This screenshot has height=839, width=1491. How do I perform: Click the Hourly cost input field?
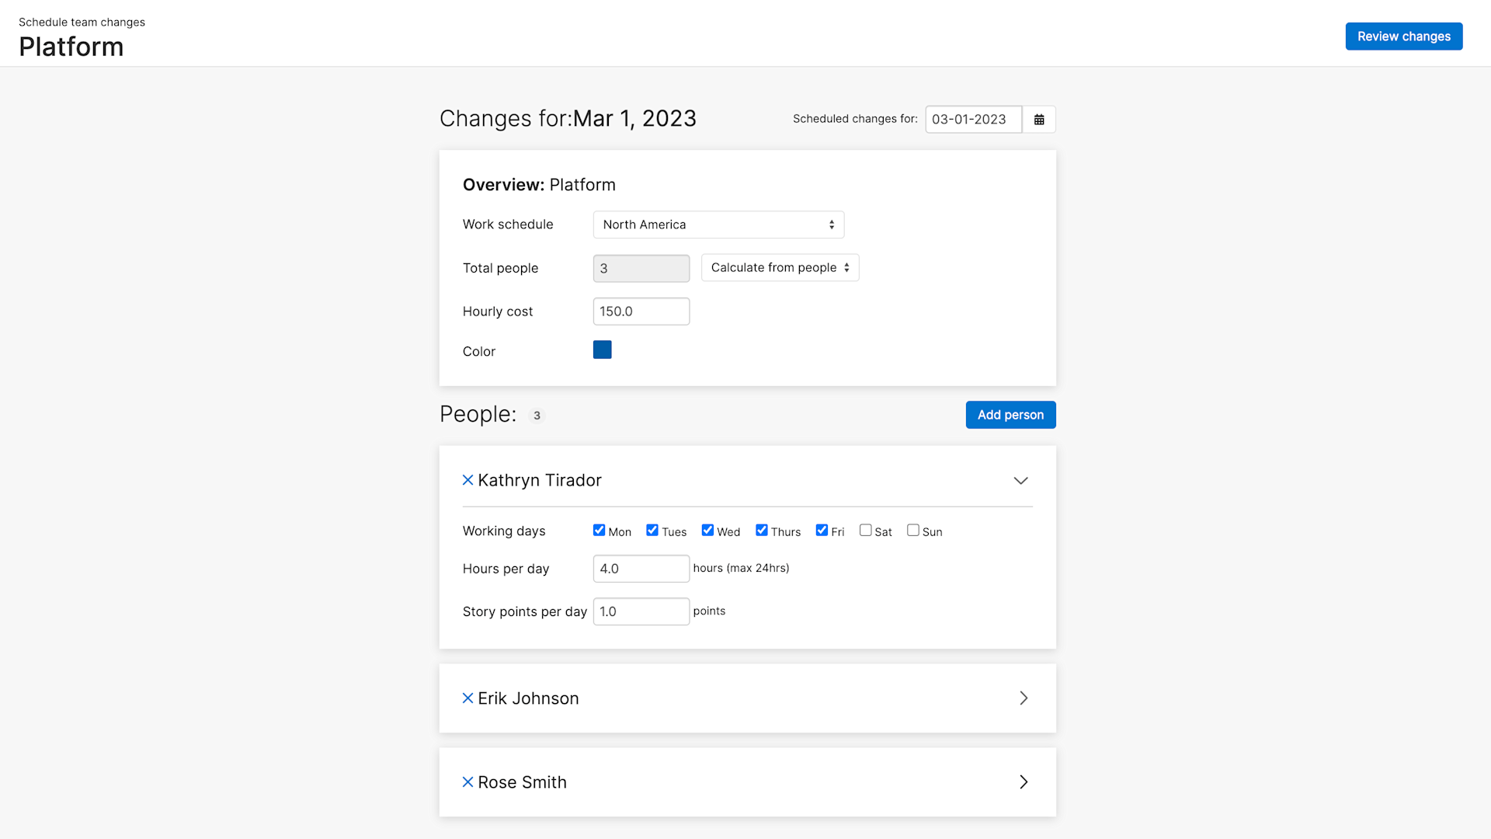coord(641,311)
